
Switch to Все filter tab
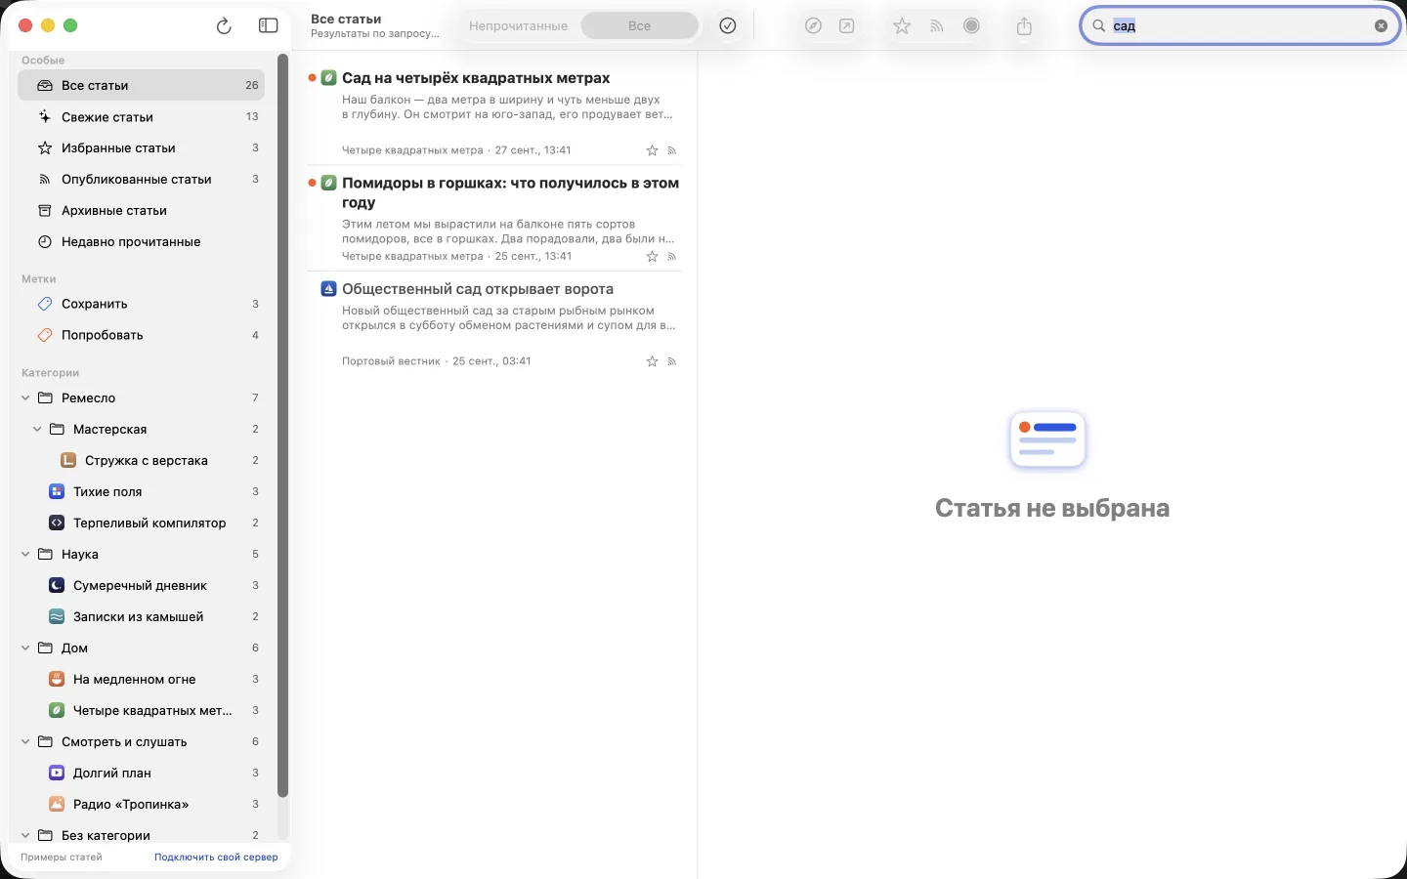click(639, 26)
